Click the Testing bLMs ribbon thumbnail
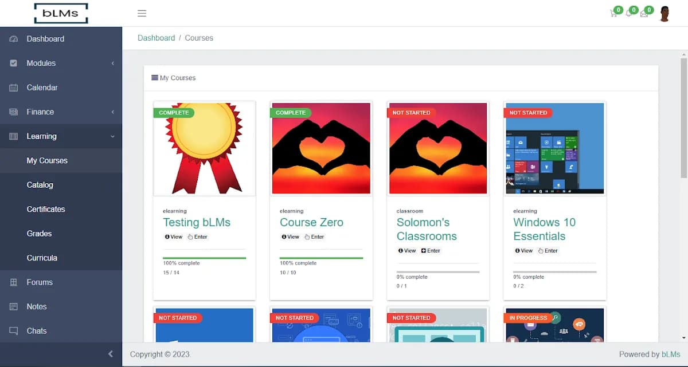Image resolution: width=688 pixels, height=367 pixels. pos(205,149)
